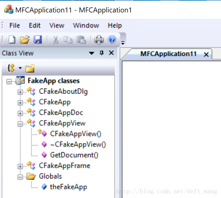221x198 pixels.
Task: Select the Globals folder item
Action: point(50,176)
